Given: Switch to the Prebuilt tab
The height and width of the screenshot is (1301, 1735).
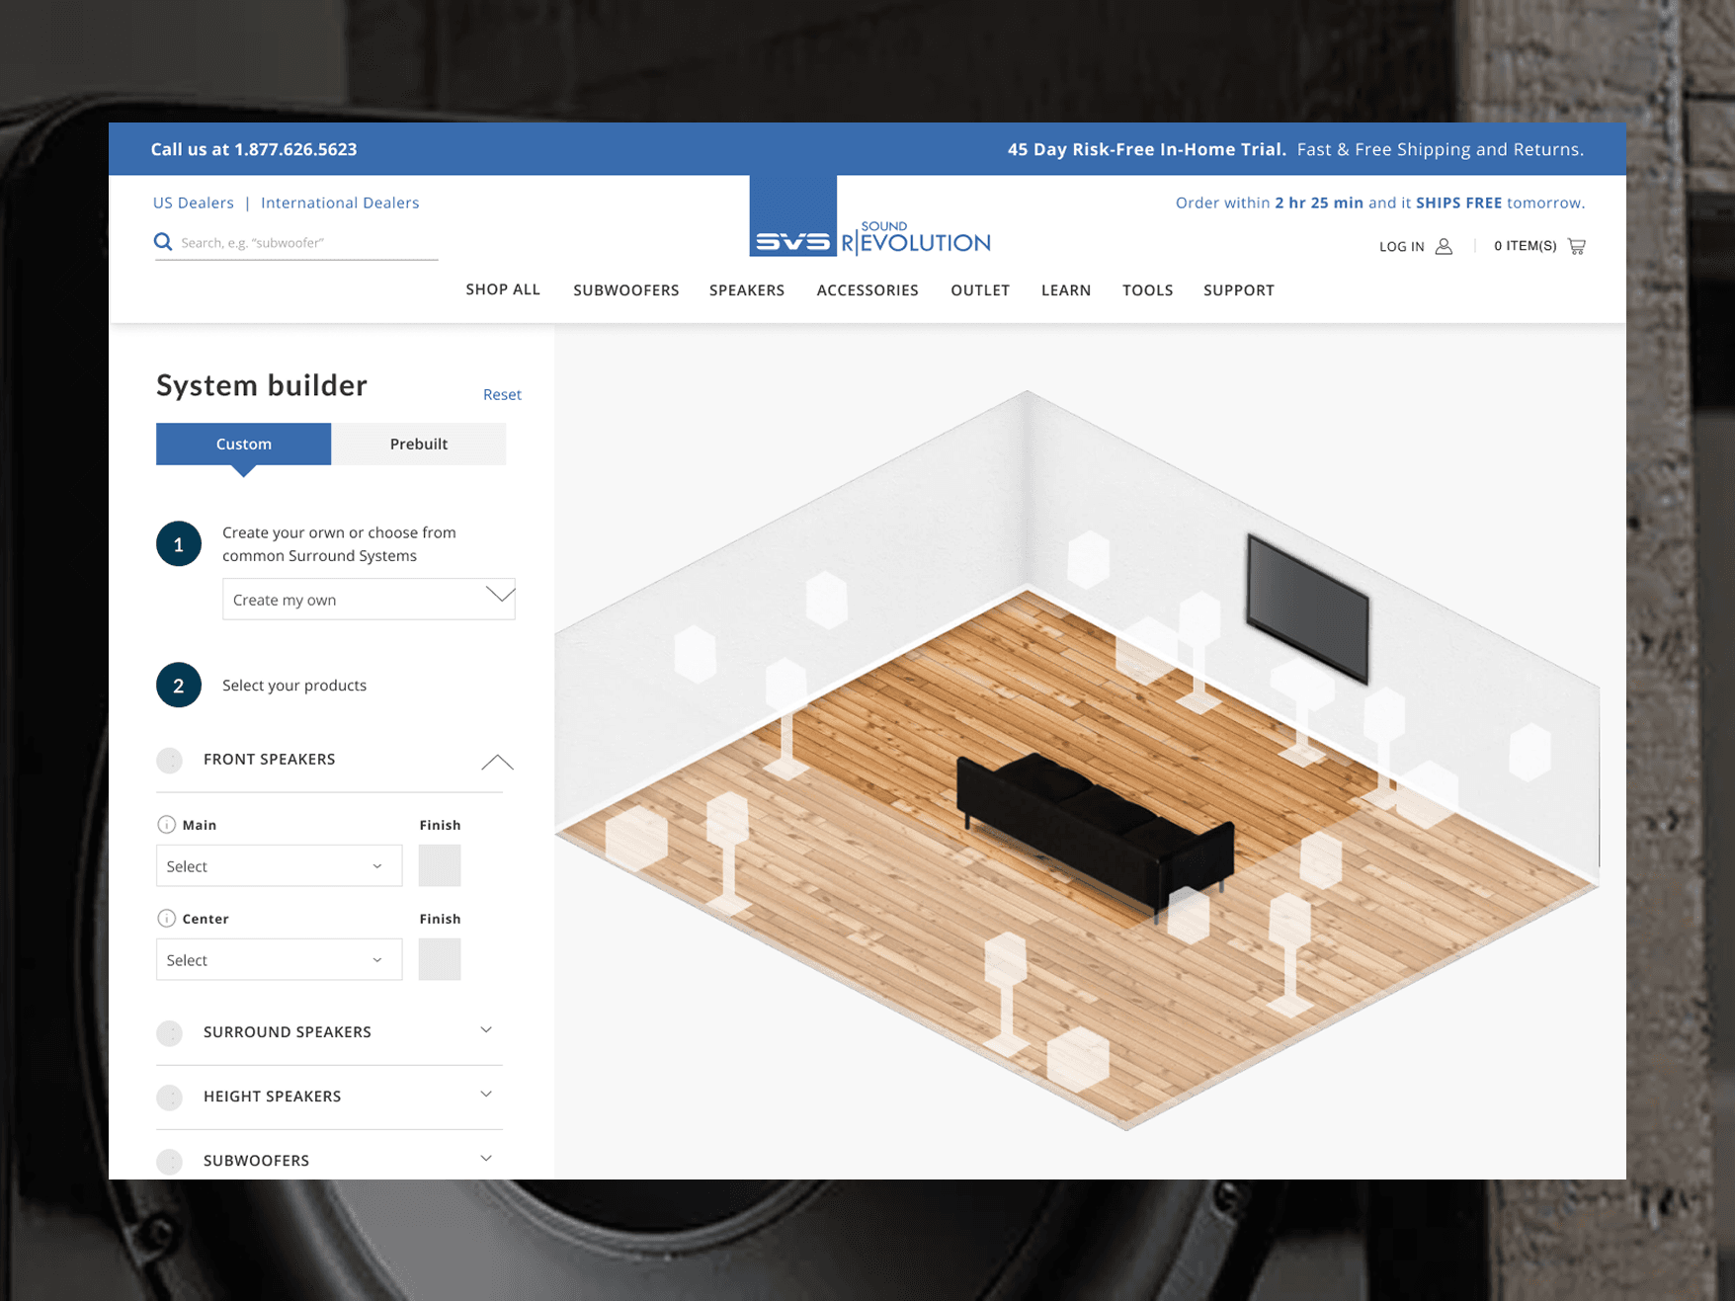Looking at the screenshot, I should (419, 445).
